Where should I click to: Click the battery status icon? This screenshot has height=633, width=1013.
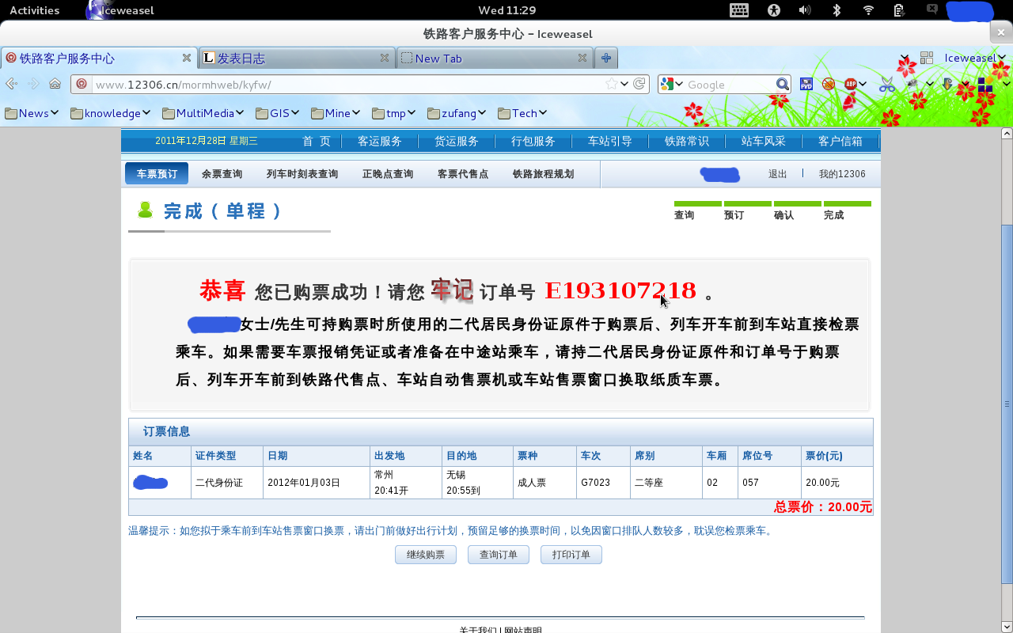pyautogui.click(x=899, y=10)
